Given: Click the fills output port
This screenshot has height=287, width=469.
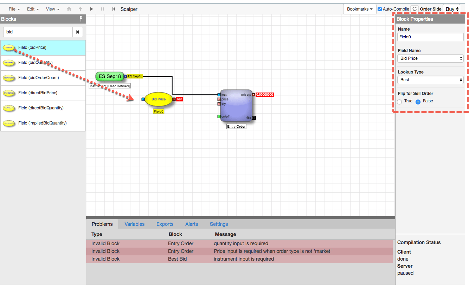Looking at the screenshot, I should tap(254, 118).
